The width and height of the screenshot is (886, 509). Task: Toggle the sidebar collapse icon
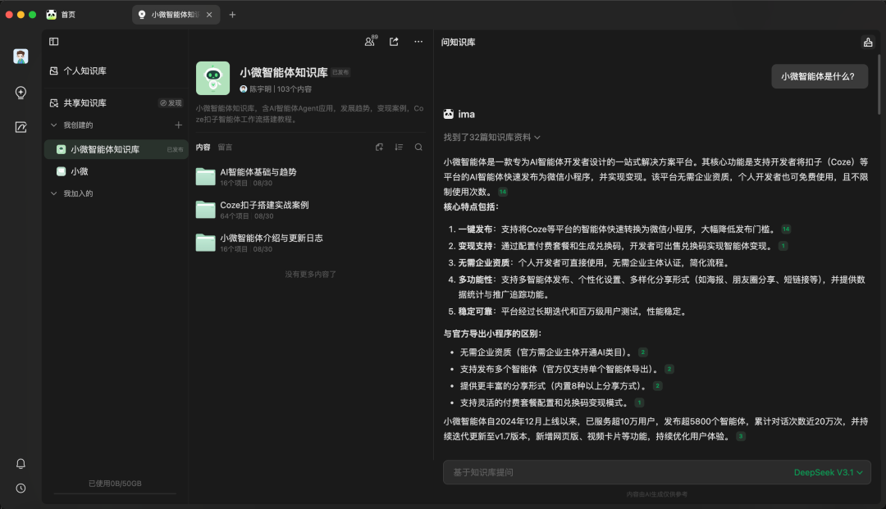(x=54, y=42)
